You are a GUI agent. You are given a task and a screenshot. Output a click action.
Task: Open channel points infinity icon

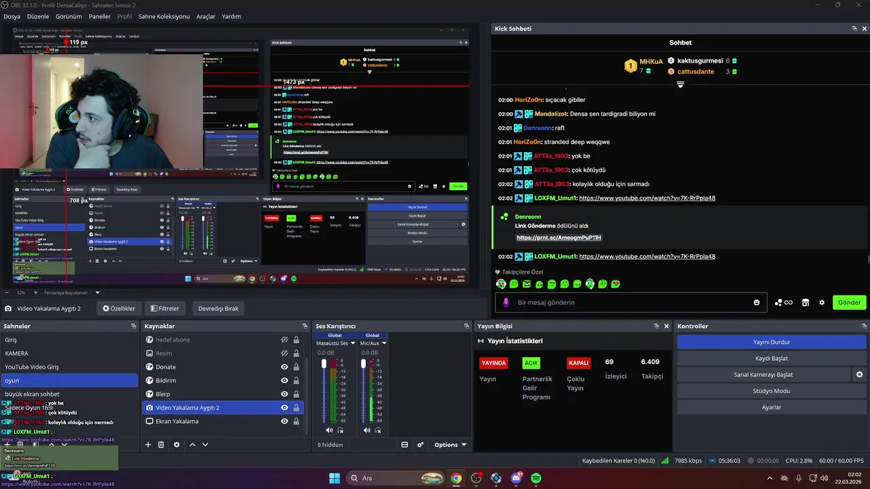(784, 302)
